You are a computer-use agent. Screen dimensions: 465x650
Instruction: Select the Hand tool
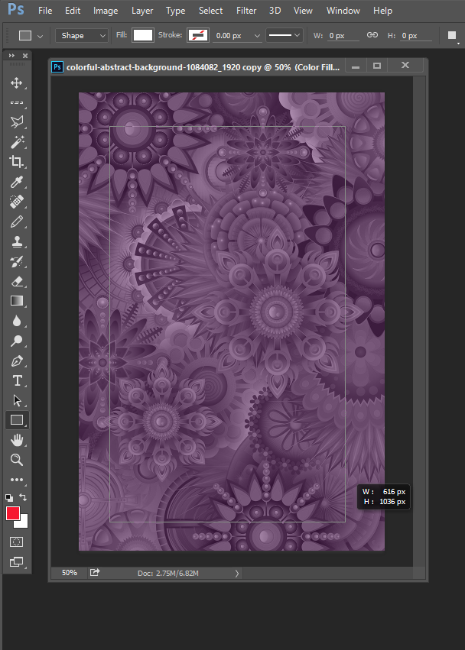tap(17, 440)
